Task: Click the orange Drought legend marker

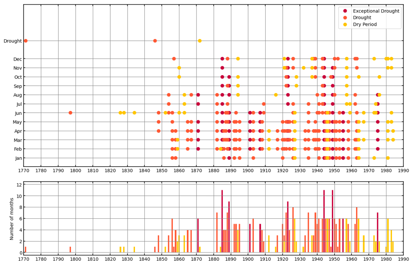Action: (345, 18)
